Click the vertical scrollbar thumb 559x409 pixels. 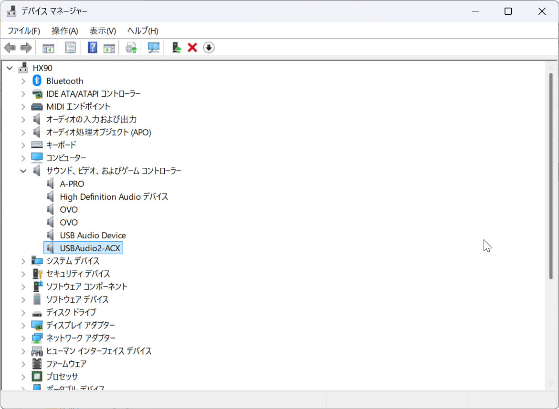tap(551, 175)
